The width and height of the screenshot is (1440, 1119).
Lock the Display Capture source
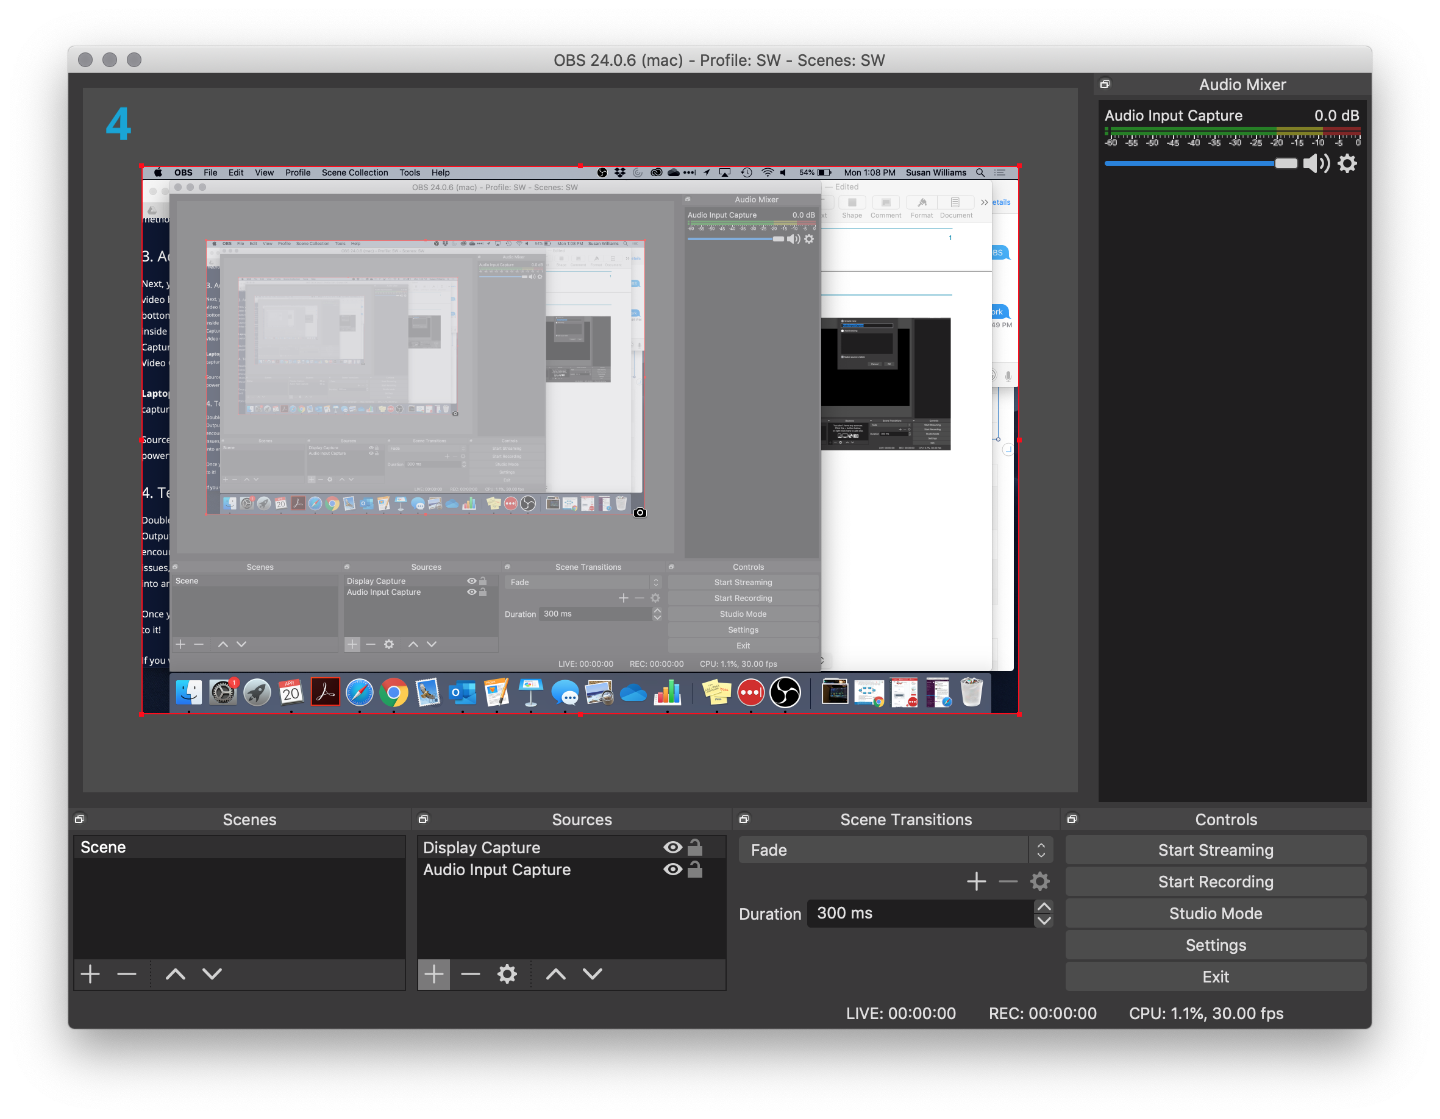[x=695, y=848]
